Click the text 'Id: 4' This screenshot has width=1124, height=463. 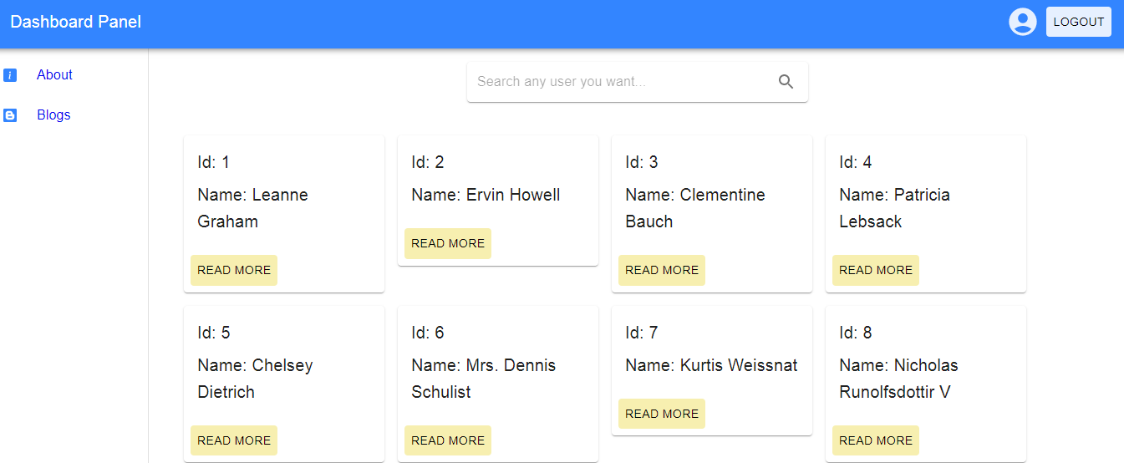click(x=856, y=162)
